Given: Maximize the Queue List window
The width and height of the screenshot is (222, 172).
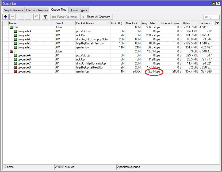Looking at the screenshot, I should click(213, 3).
